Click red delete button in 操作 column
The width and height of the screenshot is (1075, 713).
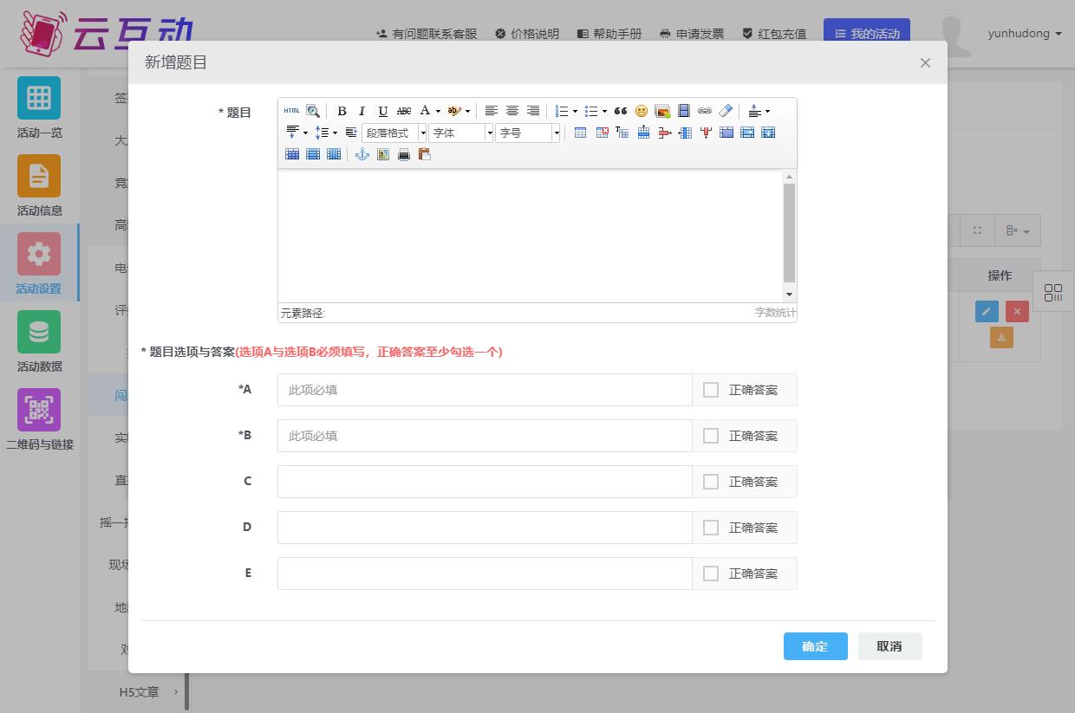(x=1017, y=311)
